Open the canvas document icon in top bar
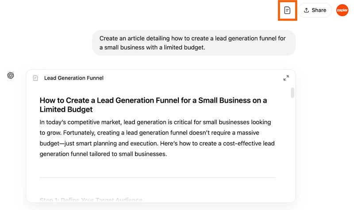 pos(287,10)
